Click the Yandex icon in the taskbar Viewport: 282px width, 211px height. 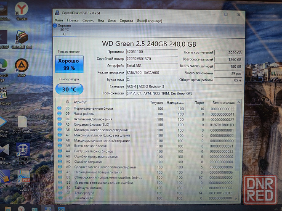pyautogui.click(x=21, y=208)
